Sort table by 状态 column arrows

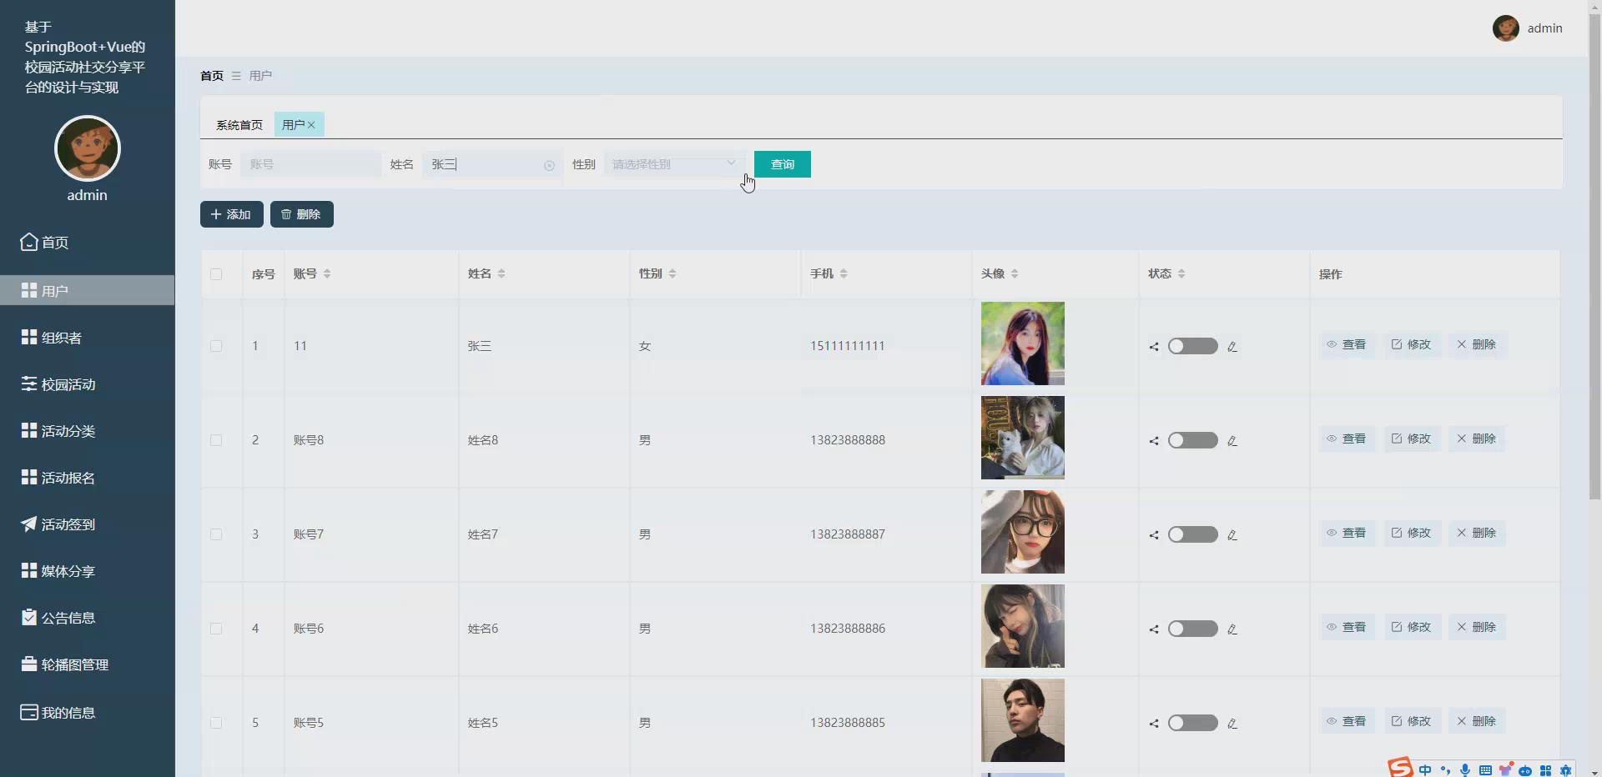[x=1181, y=273]
